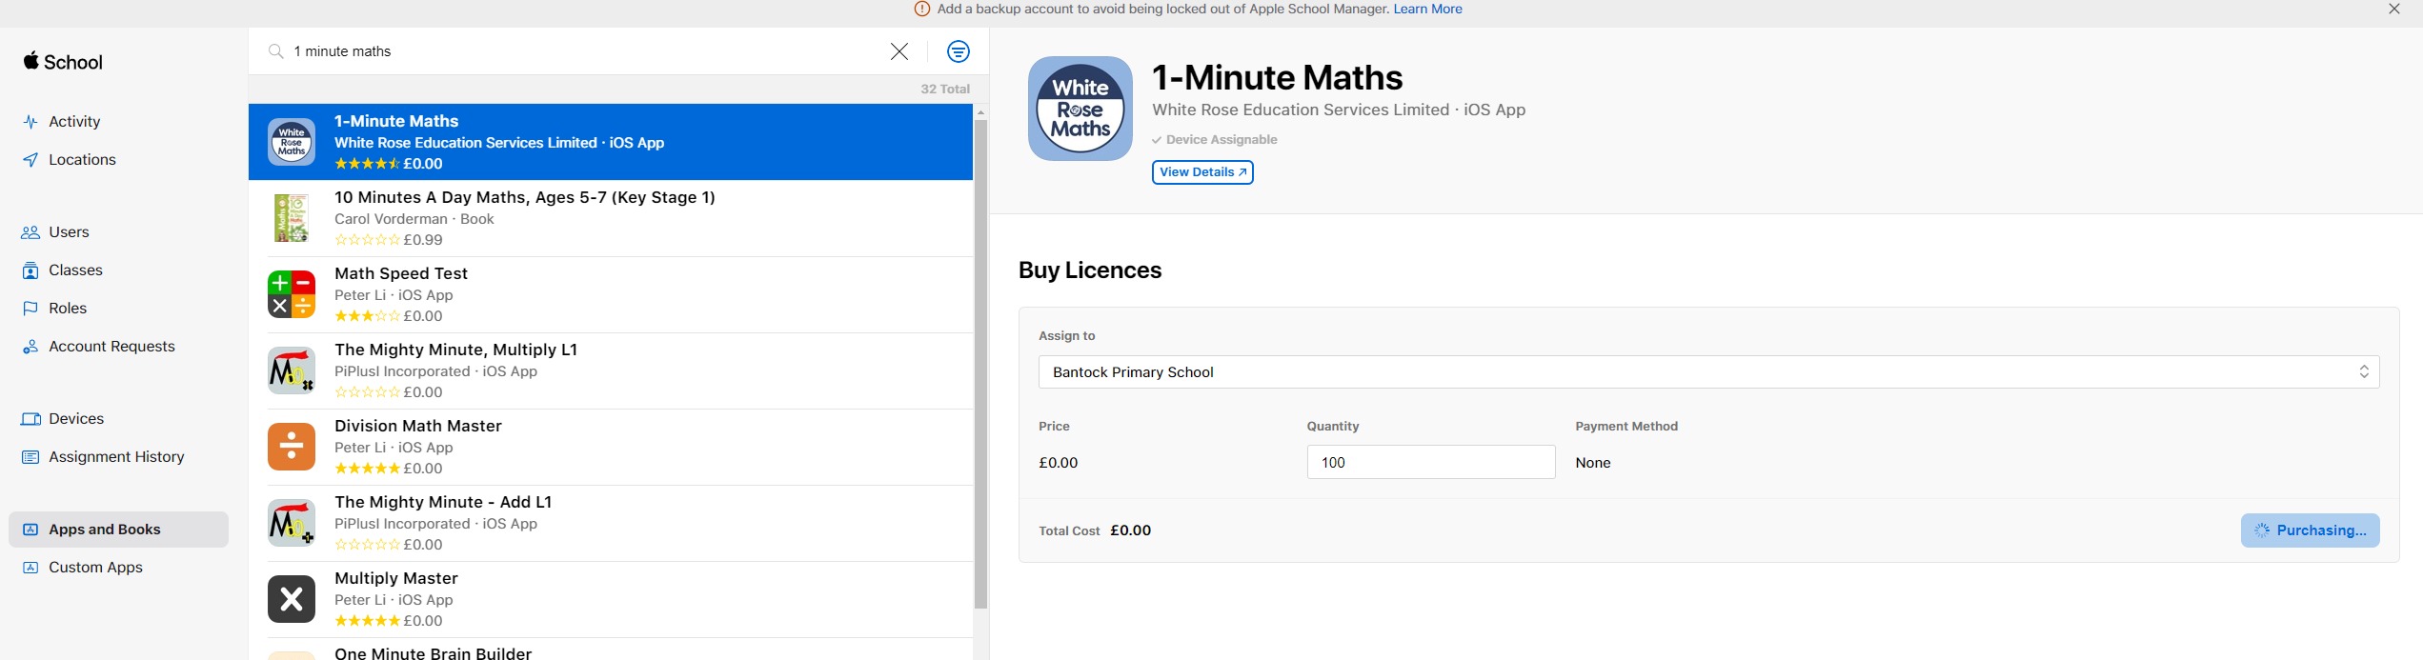Screen dimensions: 2423x660
Task: Click the Price value £0.00
Action: 1059,463
